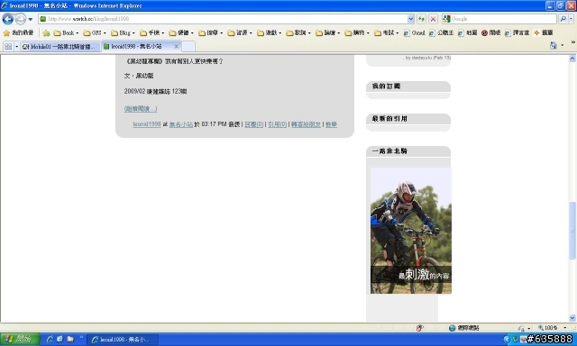Image resolution: width=577 pixels, height=346 pixels.
Task: Click the text 2009/02 康健雜誌 123期
Action: pyautogui.click(x=155, y=91)
